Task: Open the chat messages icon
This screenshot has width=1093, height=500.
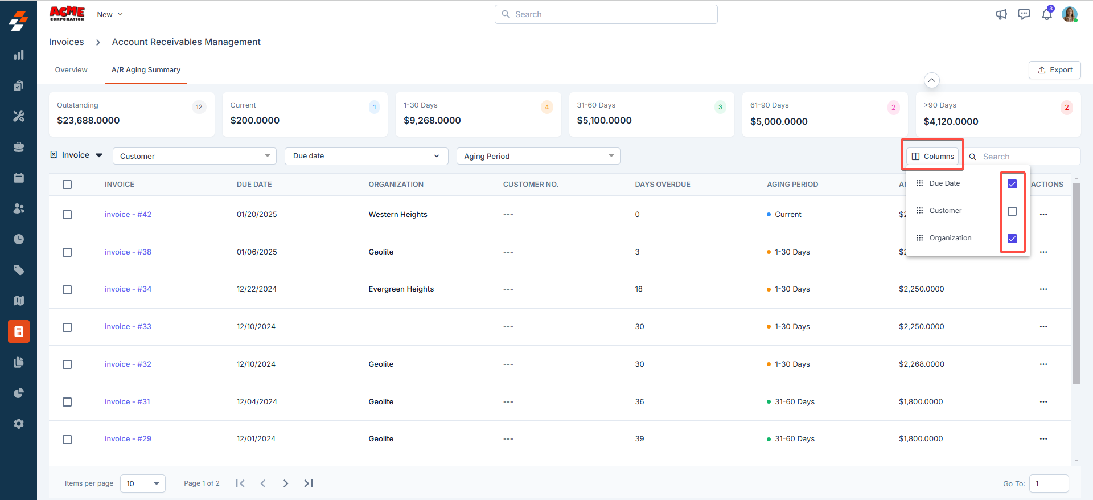Action: pyautogui.click(x=1024, y=14)
